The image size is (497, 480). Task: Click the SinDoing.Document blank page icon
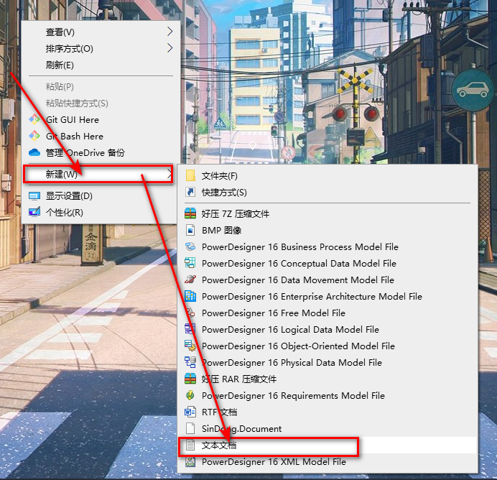[190, 428]
